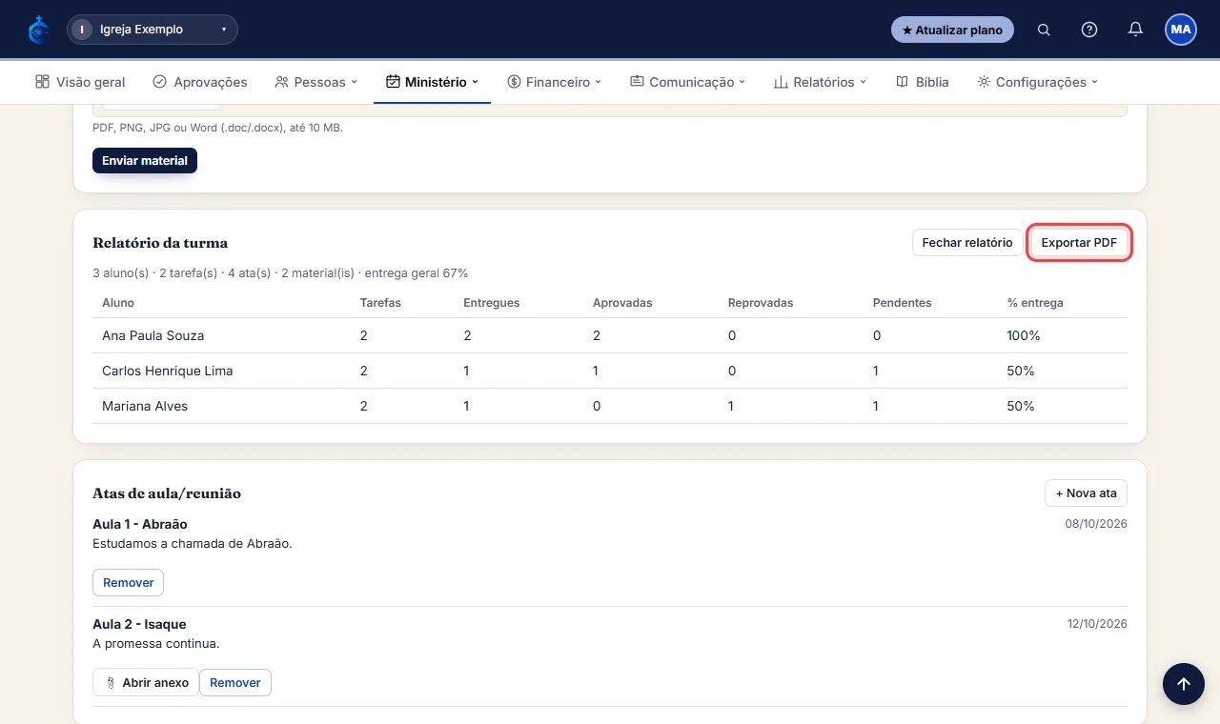This screenshot has width=1220, height=724.
Task: Select the Mariana Alves row name
Action: tap(145, 406)
